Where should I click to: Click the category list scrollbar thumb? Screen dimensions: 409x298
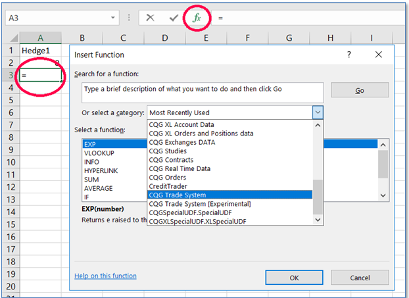[318, 197]
